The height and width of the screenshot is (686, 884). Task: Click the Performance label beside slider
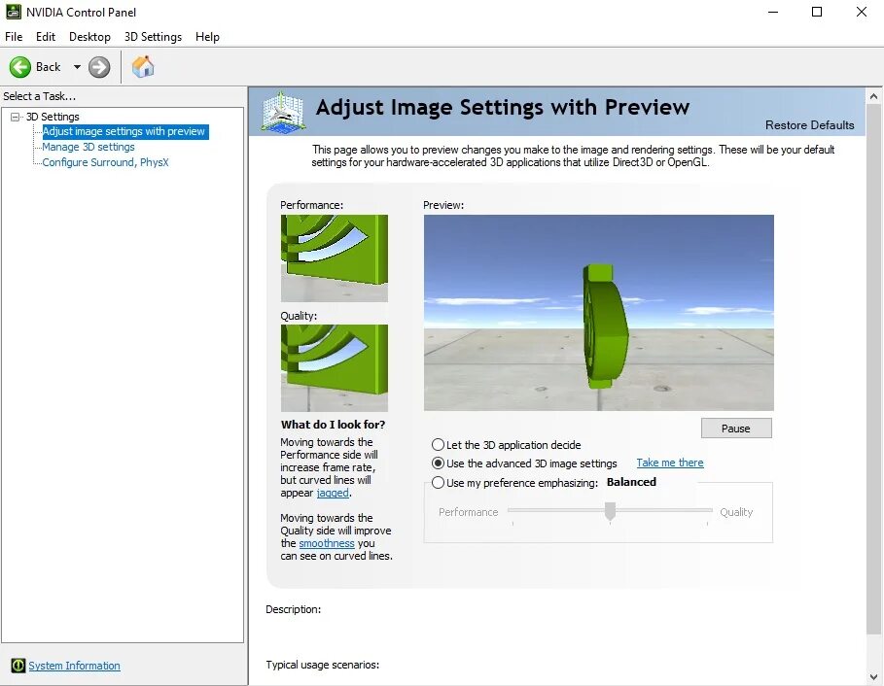pos(469,512)
